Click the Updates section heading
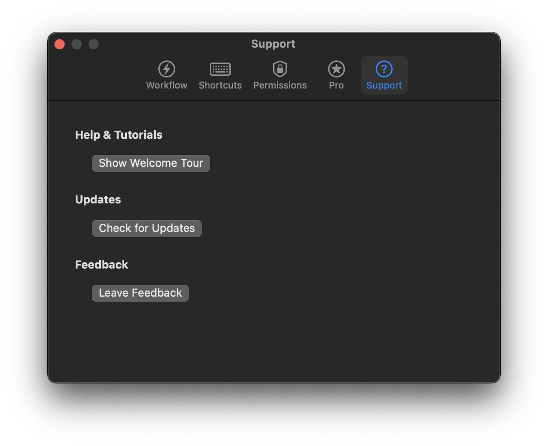The height and width of the screenshot is (446, 548). tap(98, 200)
